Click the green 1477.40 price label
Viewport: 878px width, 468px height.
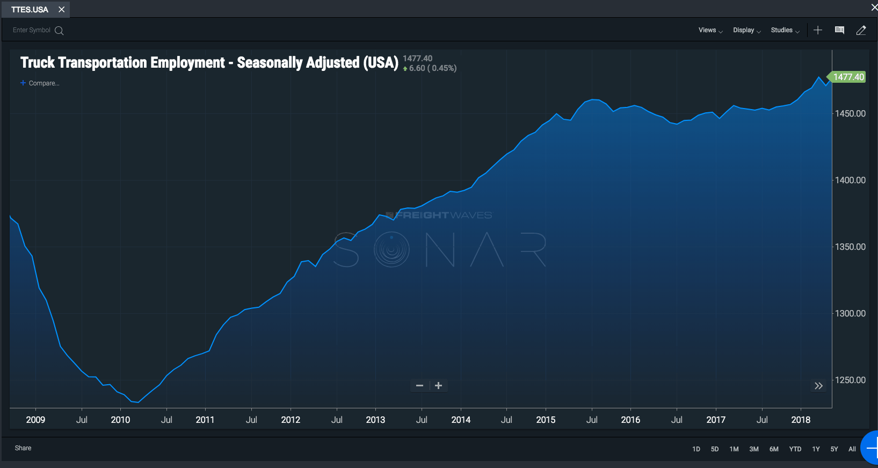pos(847,77)
